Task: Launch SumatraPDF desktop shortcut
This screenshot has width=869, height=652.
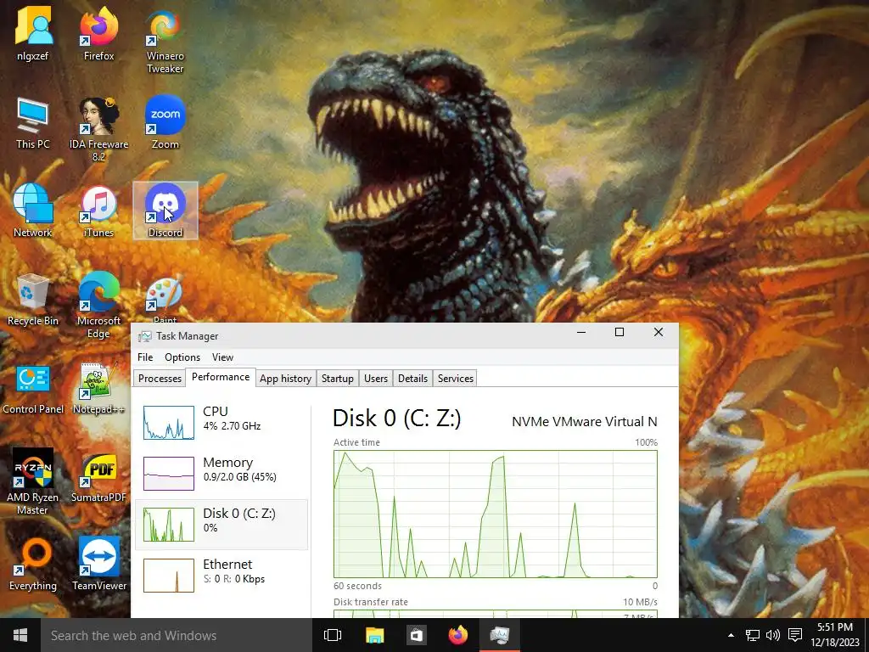Action: click(98, 477)
